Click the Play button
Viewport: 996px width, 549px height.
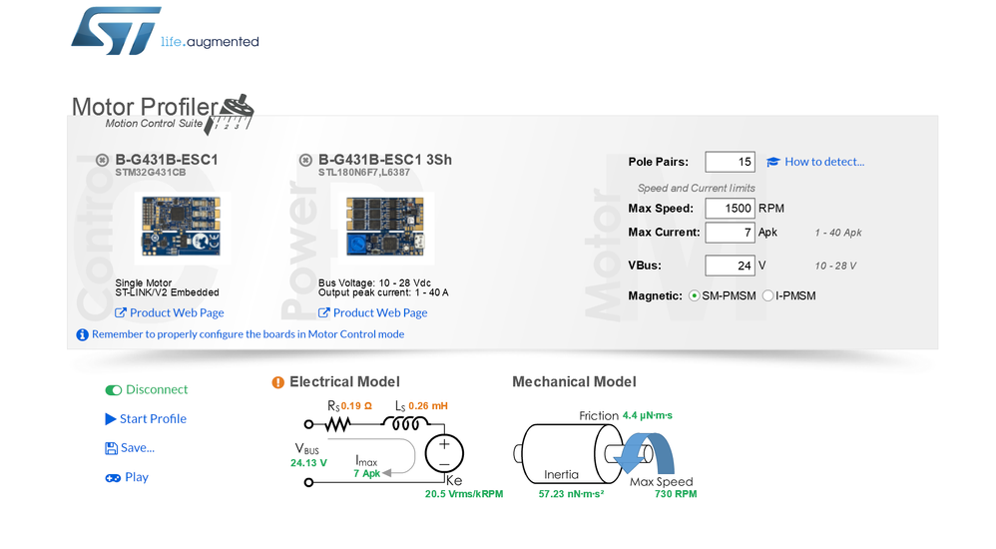(x=127, y=477)
